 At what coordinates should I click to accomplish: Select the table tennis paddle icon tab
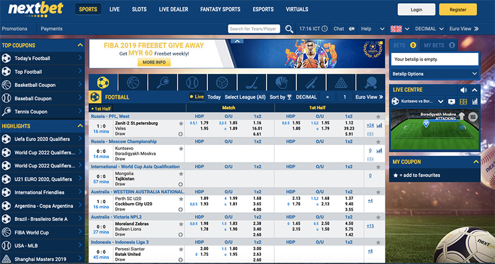click(x=370, y=83)
